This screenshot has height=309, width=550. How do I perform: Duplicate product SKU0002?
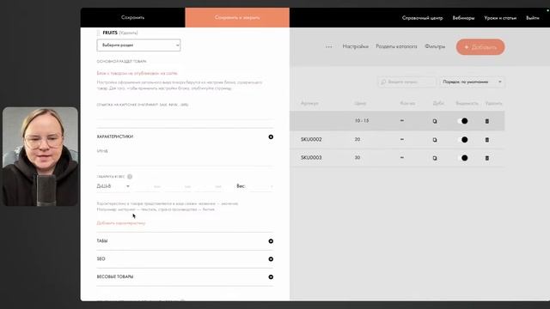[435, 140]
